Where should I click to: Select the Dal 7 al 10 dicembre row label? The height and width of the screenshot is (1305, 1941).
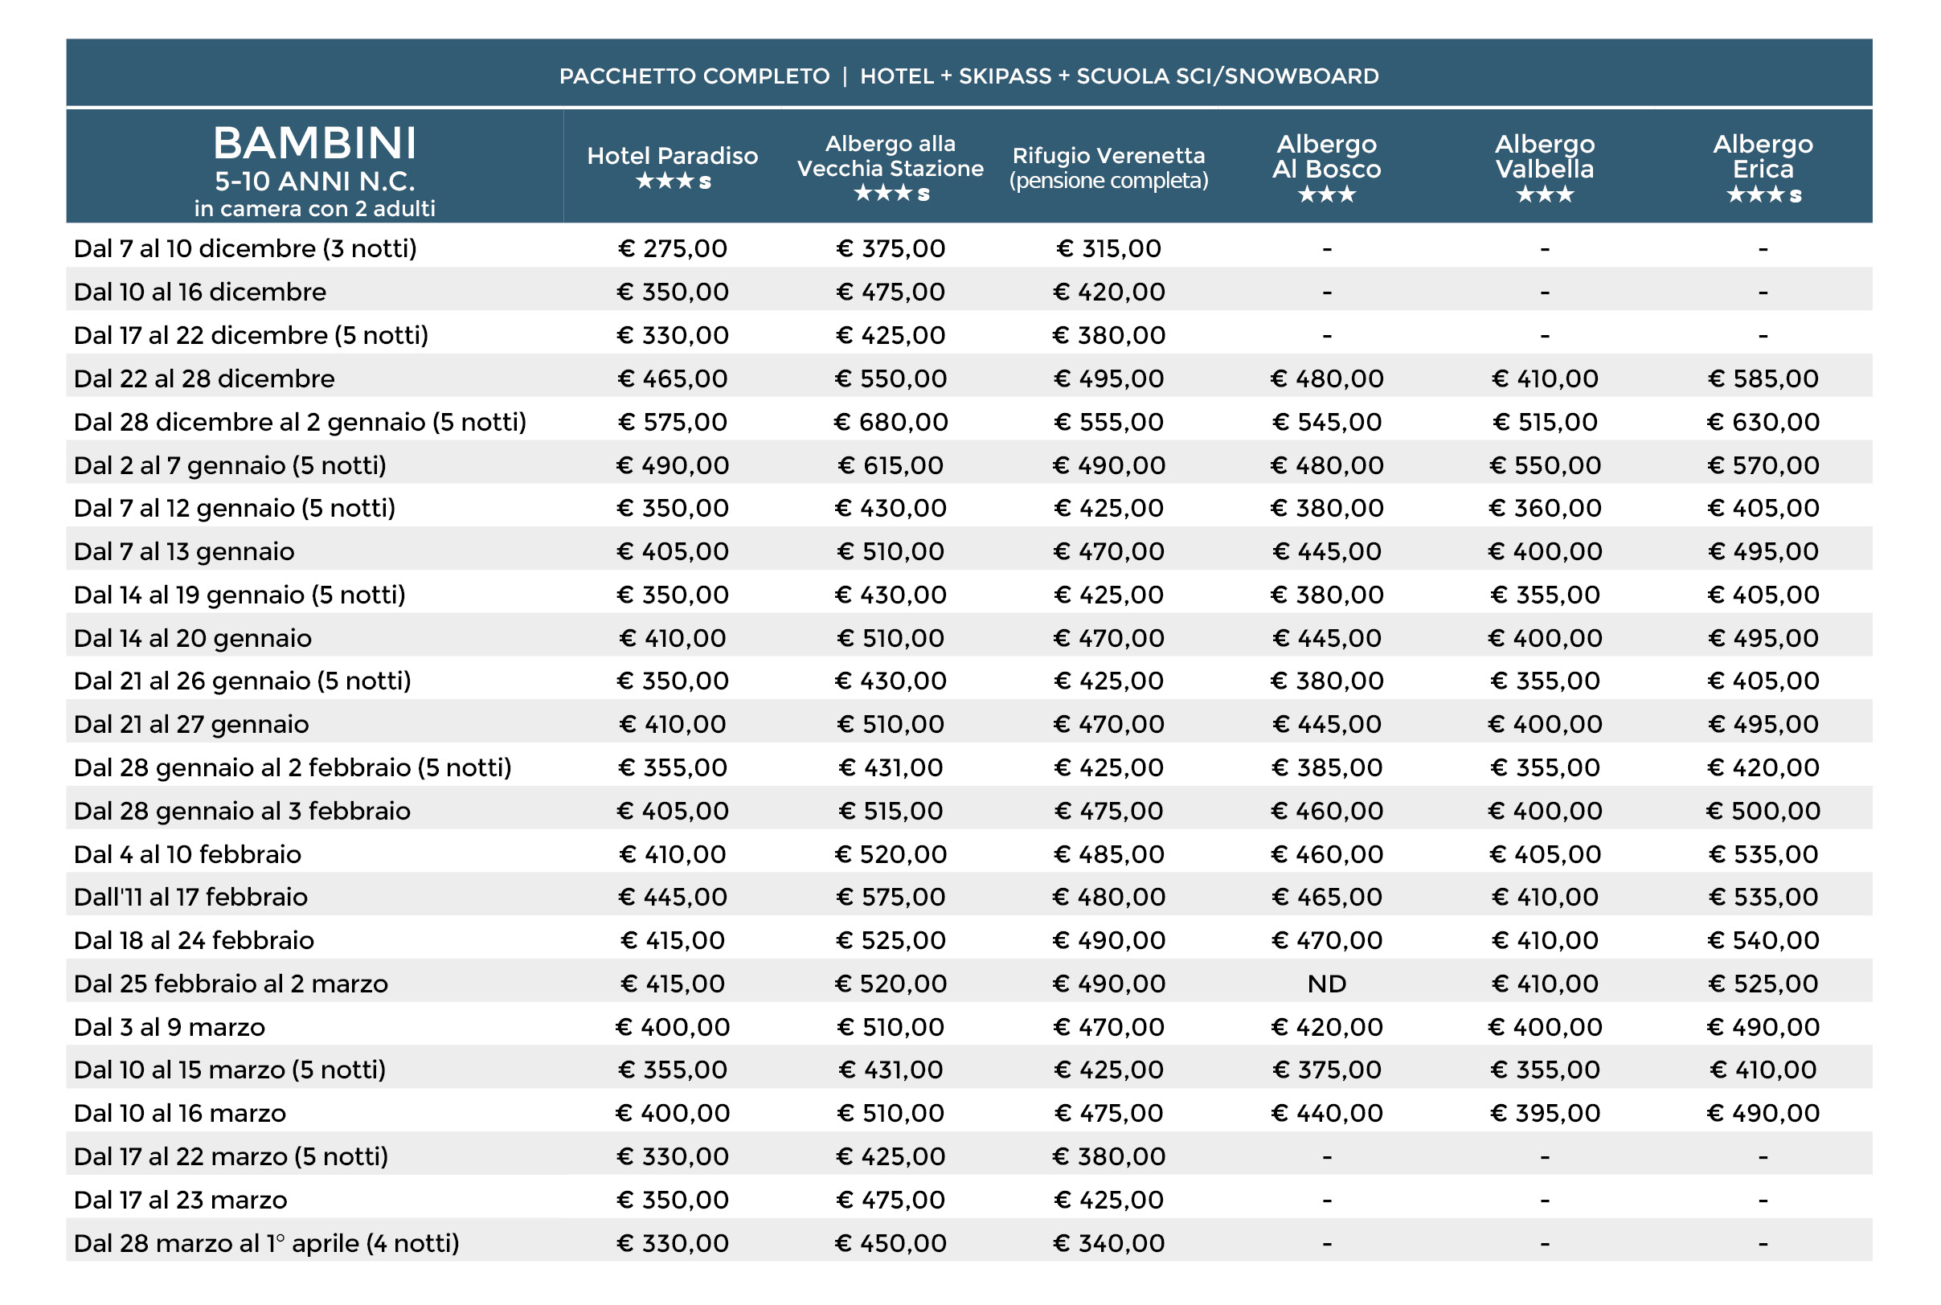pos(244,248)
